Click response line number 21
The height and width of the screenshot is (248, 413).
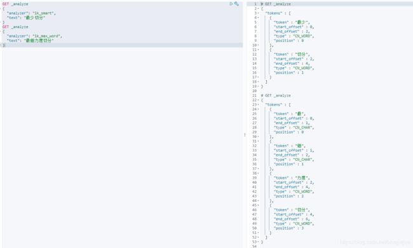point(254,95)
